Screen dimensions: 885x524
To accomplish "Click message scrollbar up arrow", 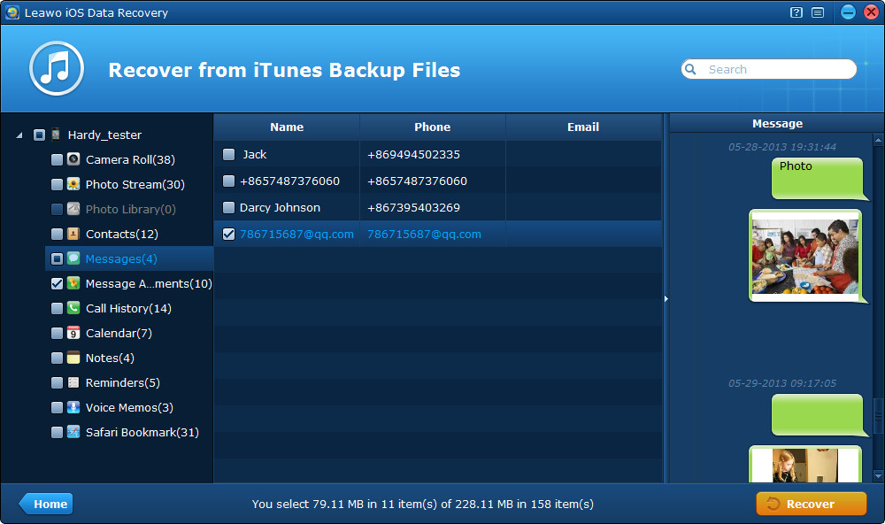I will tap(878, 140).
